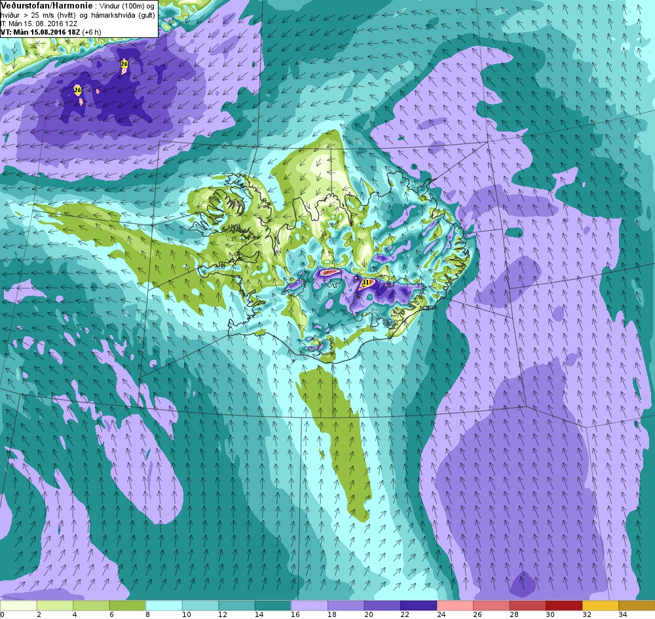Click the yellow "31" gust marker over Iceland
This screenshot has width=655, height=619.
(x=365, y=283)
